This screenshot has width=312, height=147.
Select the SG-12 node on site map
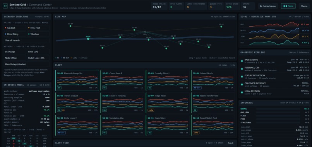(221, 26)
